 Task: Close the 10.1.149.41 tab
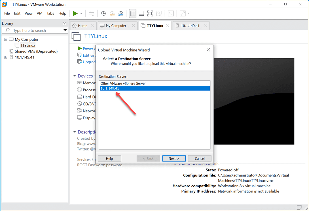click(206, 25)
